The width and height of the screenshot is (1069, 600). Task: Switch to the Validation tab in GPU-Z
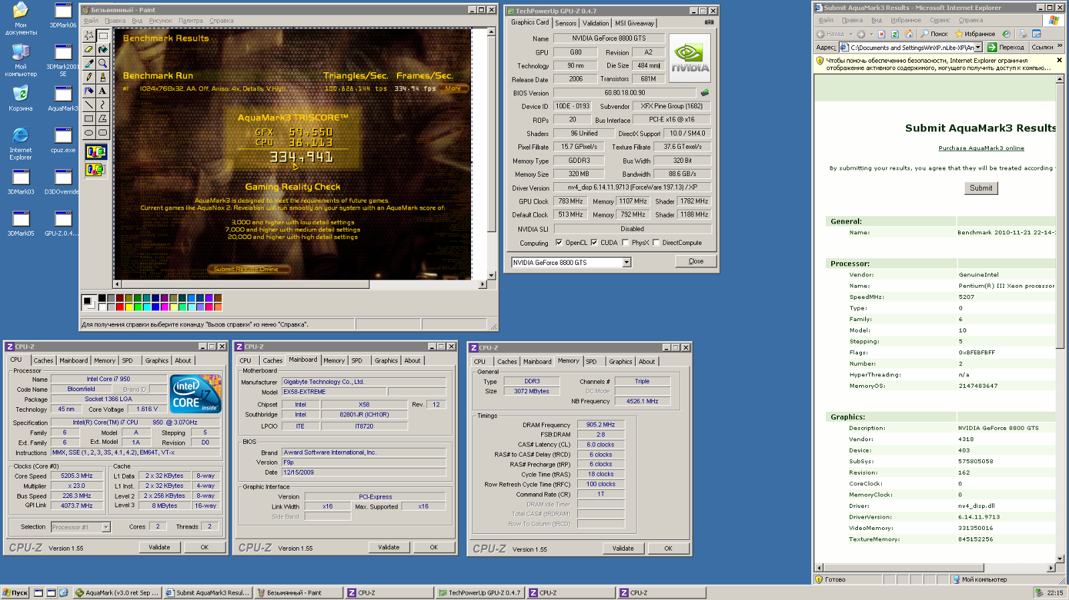pos(595,23)
